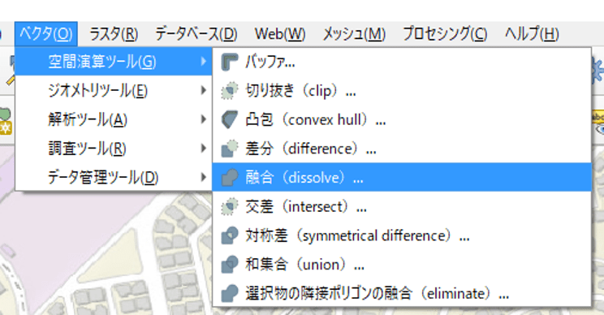Click the 凸包 convex hull icon

230,120
